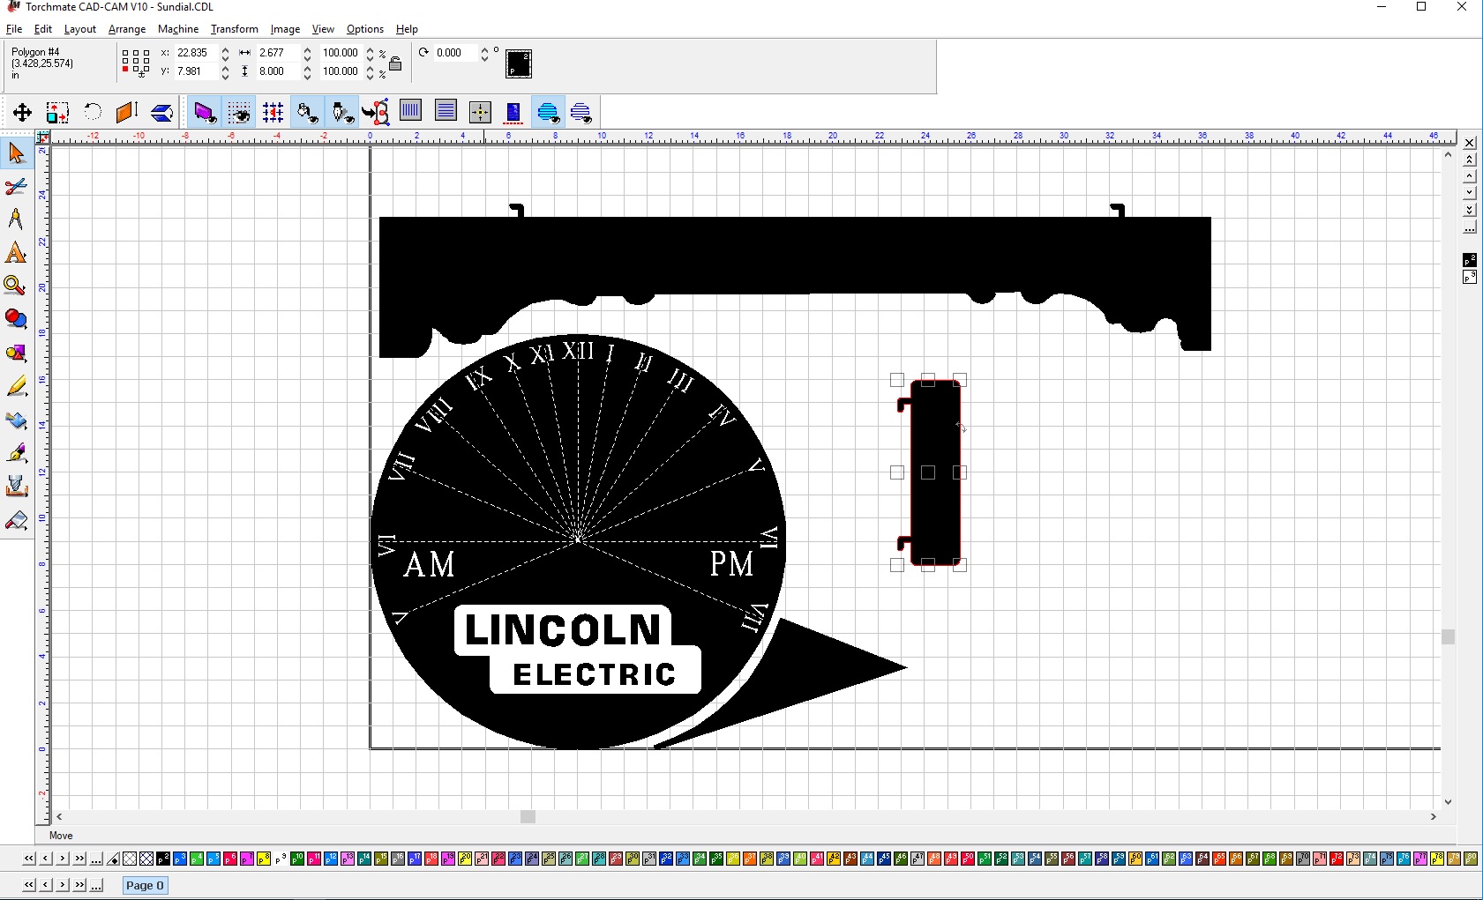The width and height of the screenshot is (1483, 900).
Task: Open the Transform menu
Action: (235, 29)
